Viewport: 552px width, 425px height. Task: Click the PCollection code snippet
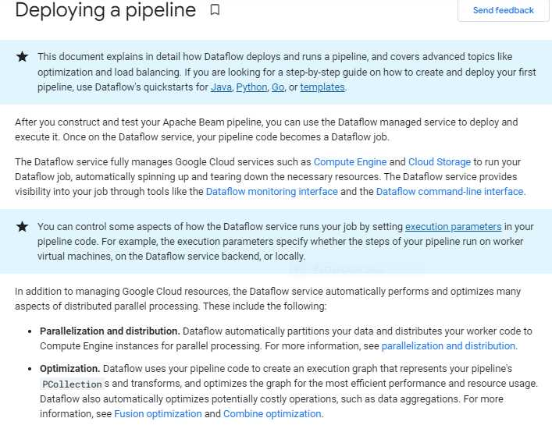[72, 384]
